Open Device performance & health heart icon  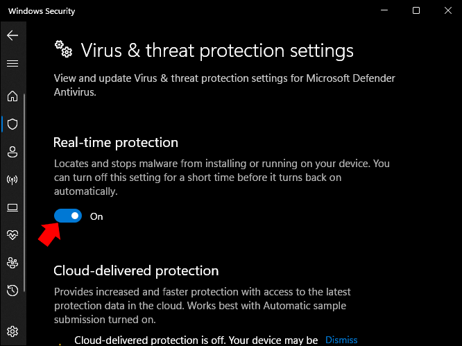point(12,235)
